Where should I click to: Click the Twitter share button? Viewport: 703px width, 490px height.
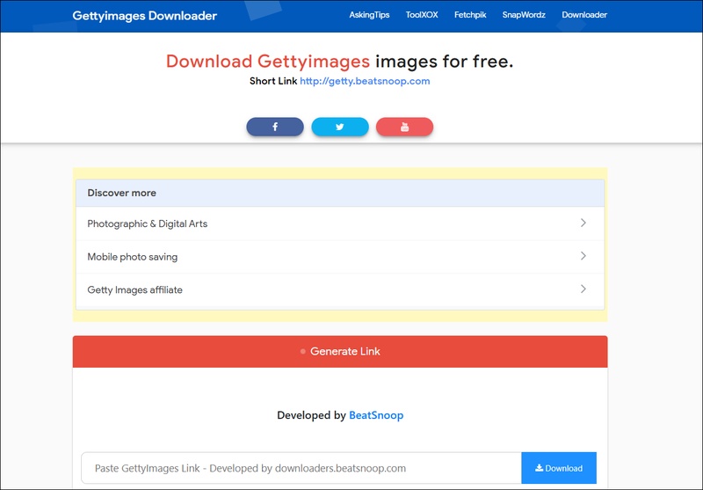[x=340, y=127]
